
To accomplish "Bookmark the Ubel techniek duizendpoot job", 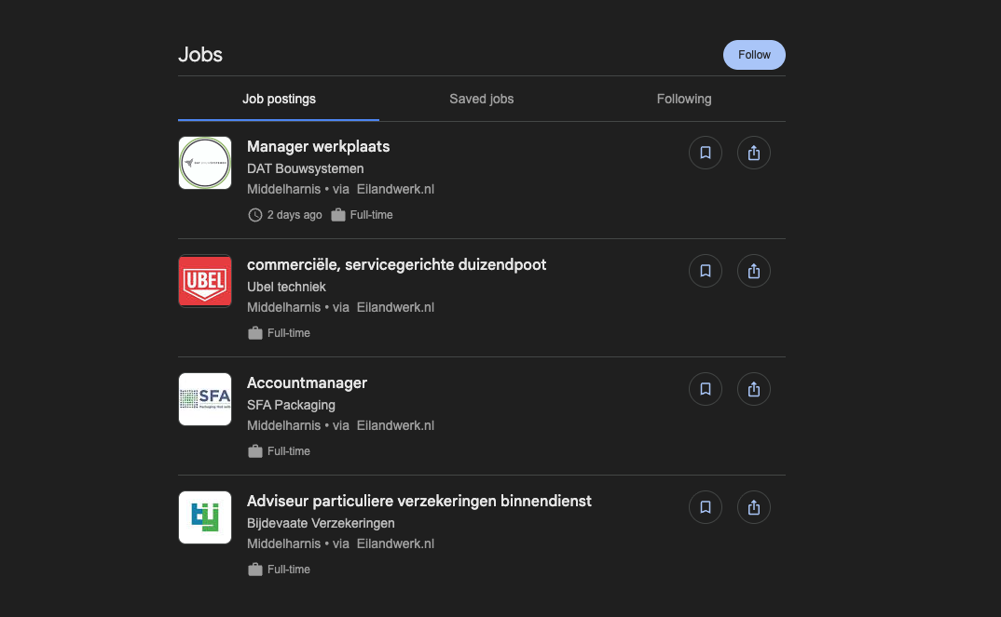I will [706, 271].
